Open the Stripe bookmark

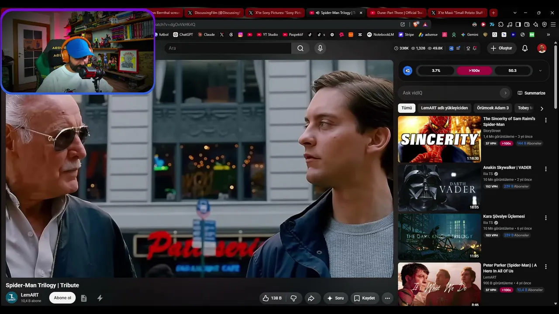(406, 34)
